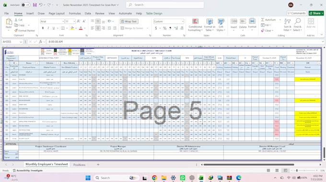
Task: Apply the accounting dollar format
Action: [x=156, y=28]
